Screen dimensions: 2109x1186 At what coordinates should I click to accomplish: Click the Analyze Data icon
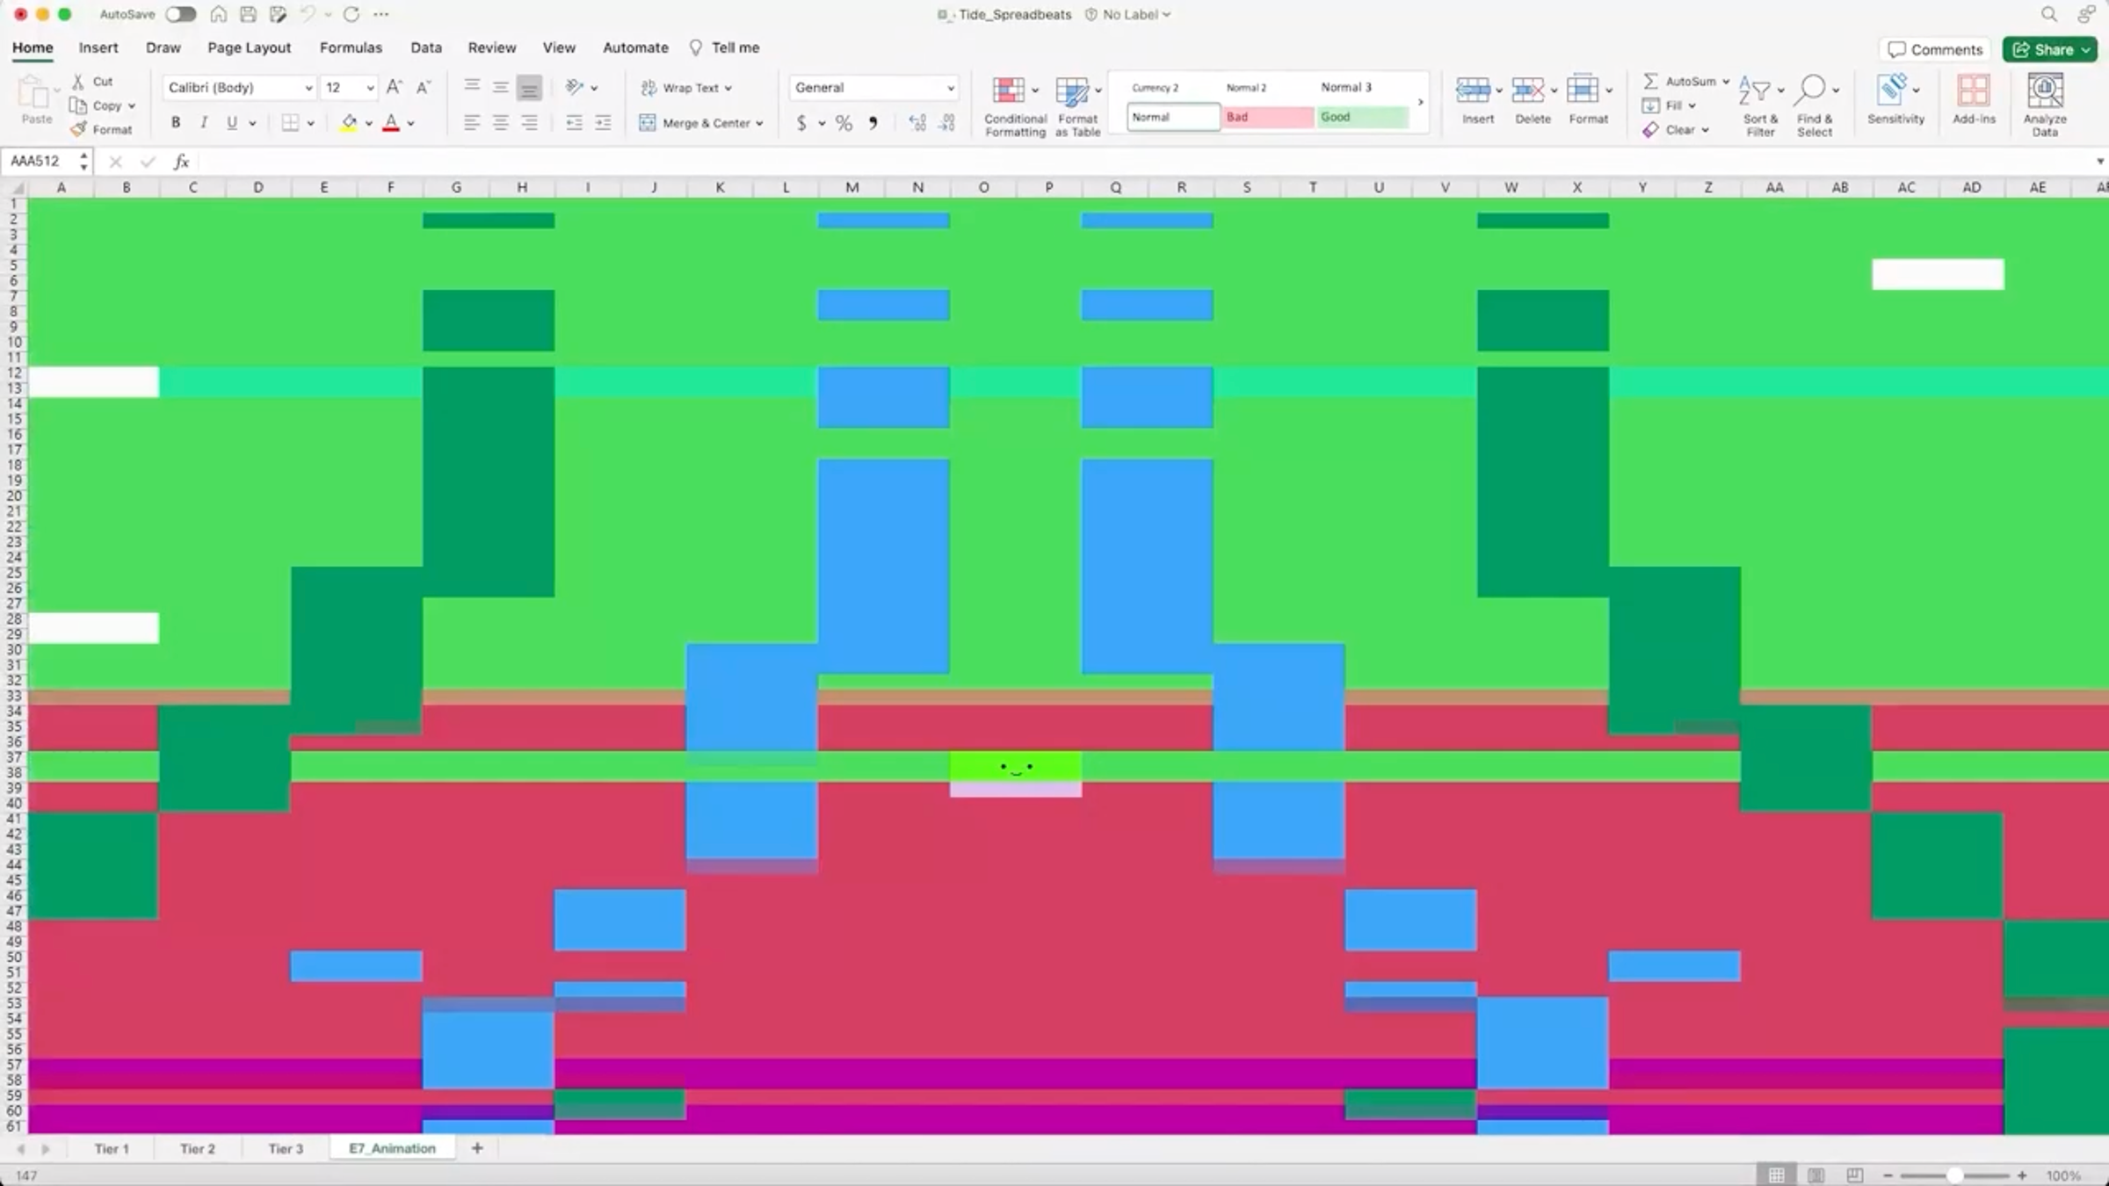click(2044, 90)
